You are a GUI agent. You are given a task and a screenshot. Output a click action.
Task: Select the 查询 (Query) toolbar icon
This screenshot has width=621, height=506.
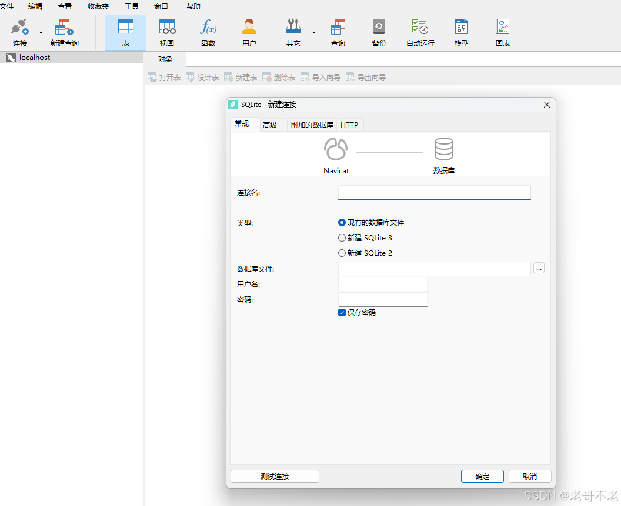point(338,27)
